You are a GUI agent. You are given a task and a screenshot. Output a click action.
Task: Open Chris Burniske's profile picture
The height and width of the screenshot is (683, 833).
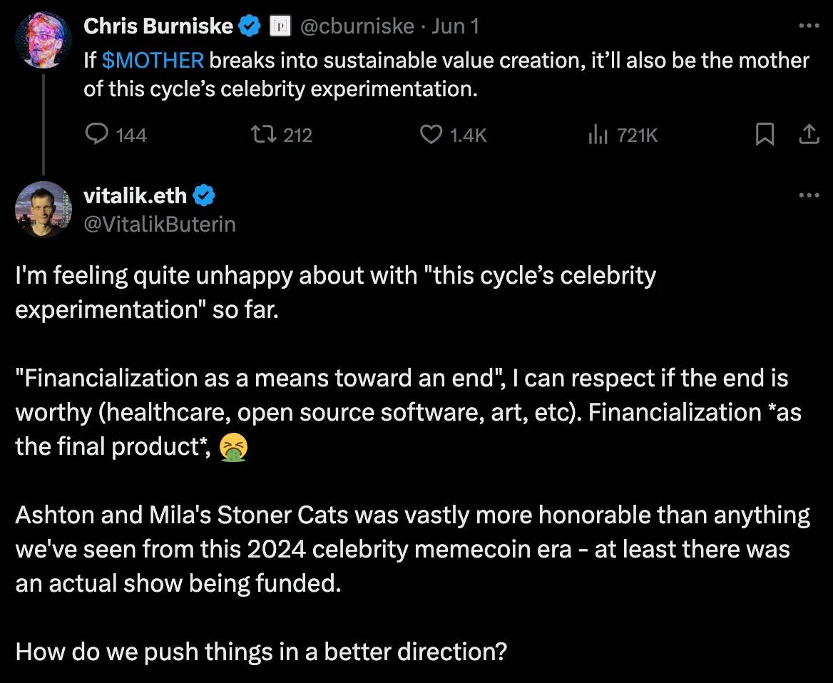click(44, 39)
